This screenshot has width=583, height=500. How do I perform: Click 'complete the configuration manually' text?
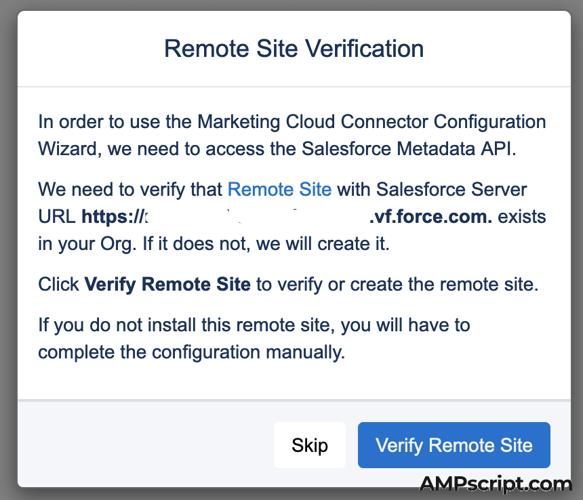192,352
